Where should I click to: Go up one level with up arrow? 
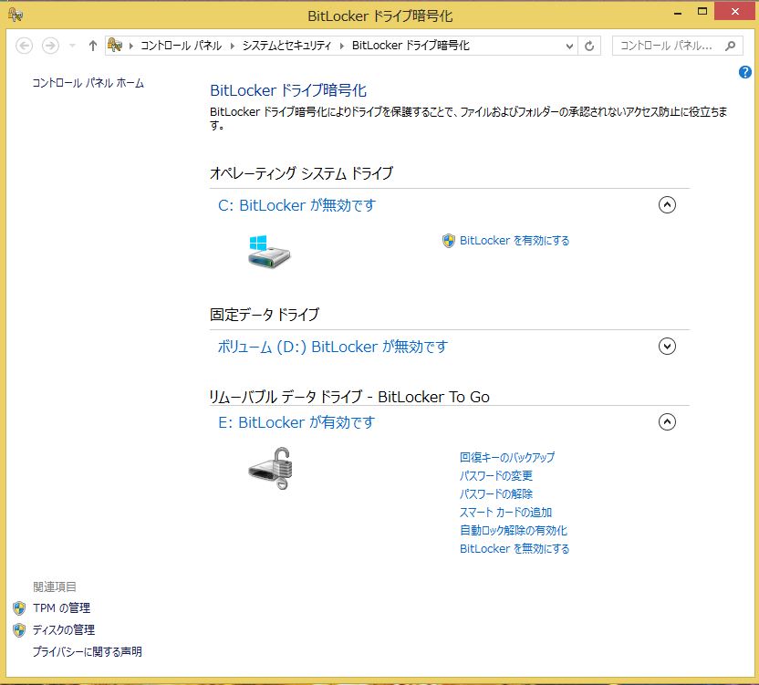tap(93, 46)
